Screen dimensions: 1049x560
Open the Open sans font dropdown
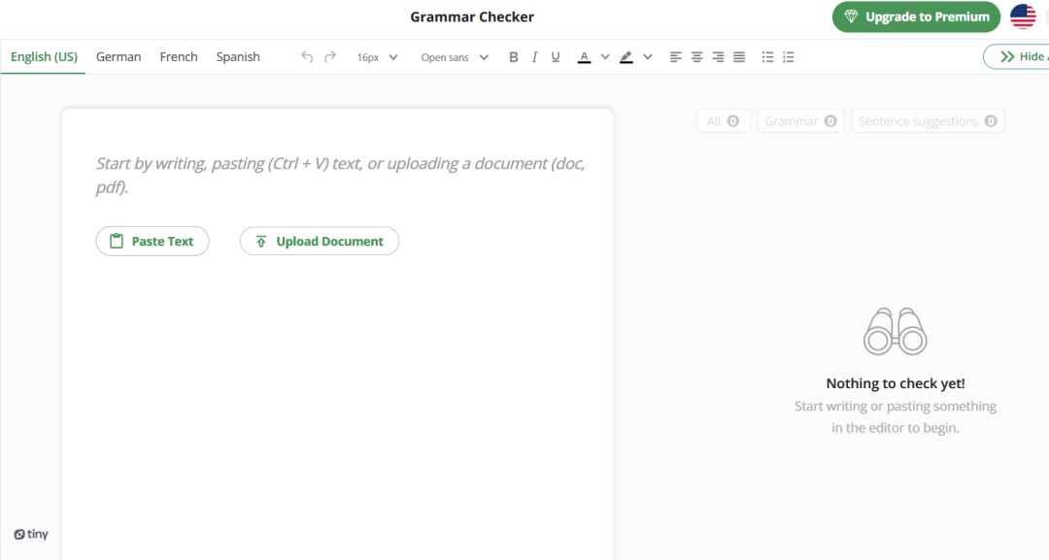[x=455, y=57]
